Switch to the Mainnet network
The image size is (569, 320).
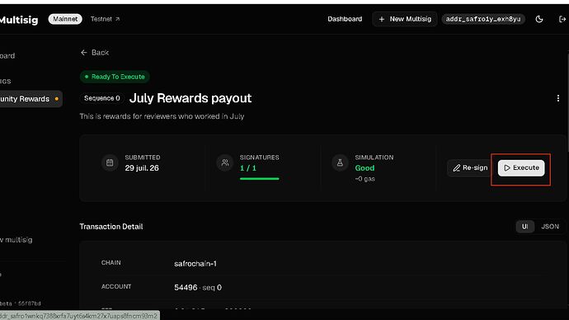[65, 19]
